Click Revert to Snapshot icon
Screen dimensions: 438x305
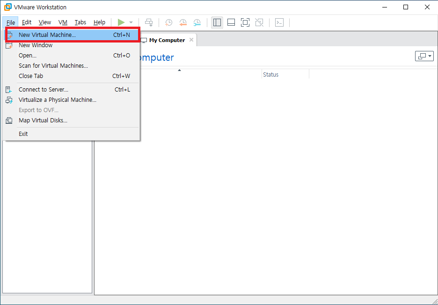(x=183, y=22)
